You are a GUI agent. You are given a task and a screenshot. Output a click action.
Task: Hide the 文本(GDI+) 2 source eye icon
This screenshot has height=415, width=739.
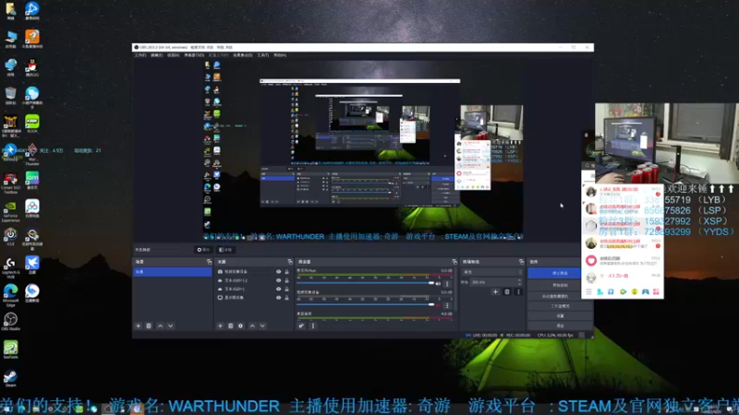point(279,280)
